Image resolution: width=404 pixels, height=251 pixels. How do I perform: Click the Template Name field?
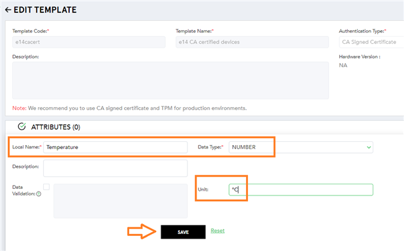252,42
